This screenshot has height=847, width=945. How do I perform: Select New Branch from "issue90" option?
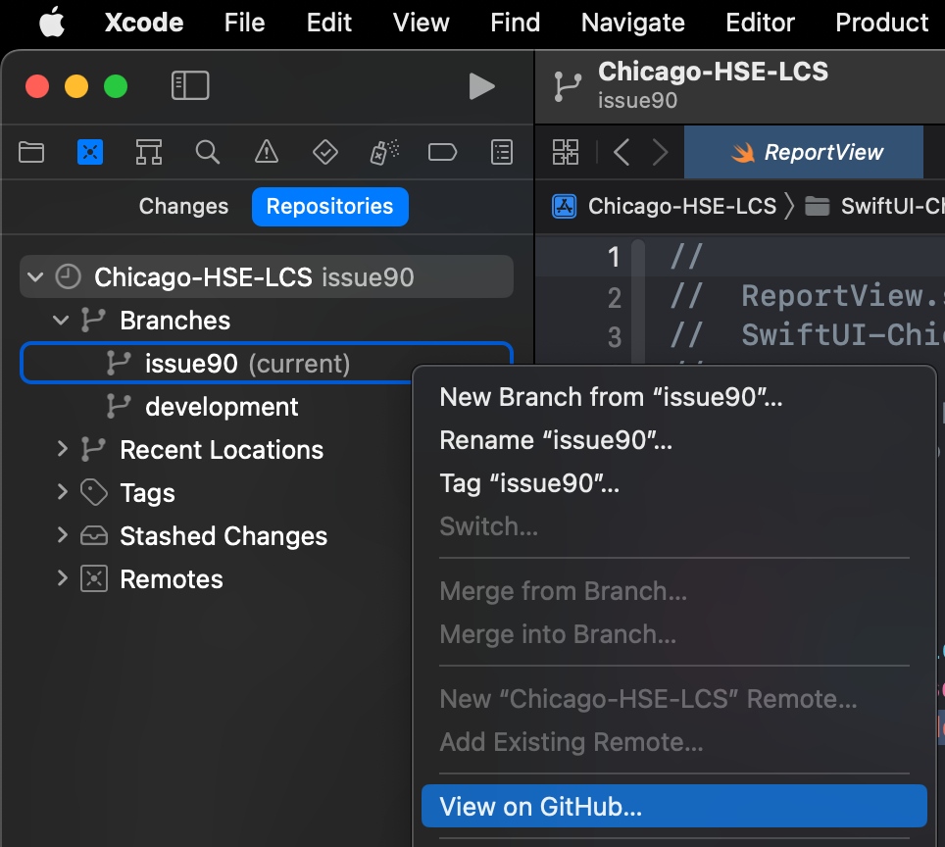click(611, 397)
